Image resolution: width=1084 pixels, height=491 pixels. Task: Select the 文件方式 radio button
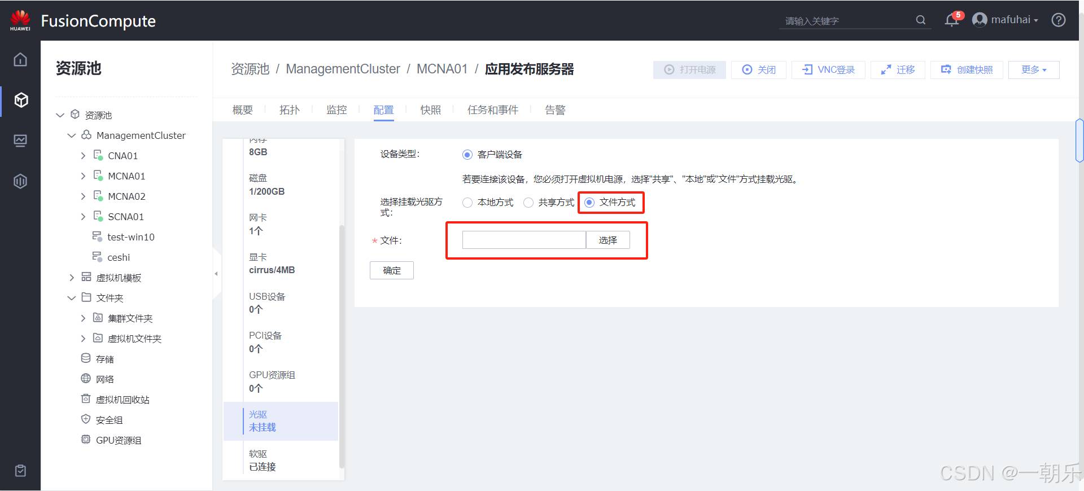[589, 203]
